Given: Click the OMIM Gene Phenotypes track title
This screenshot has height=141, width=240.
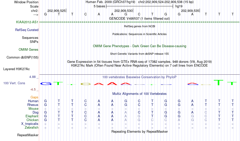Looking at the screenshot, I should (x=139, y=46).
